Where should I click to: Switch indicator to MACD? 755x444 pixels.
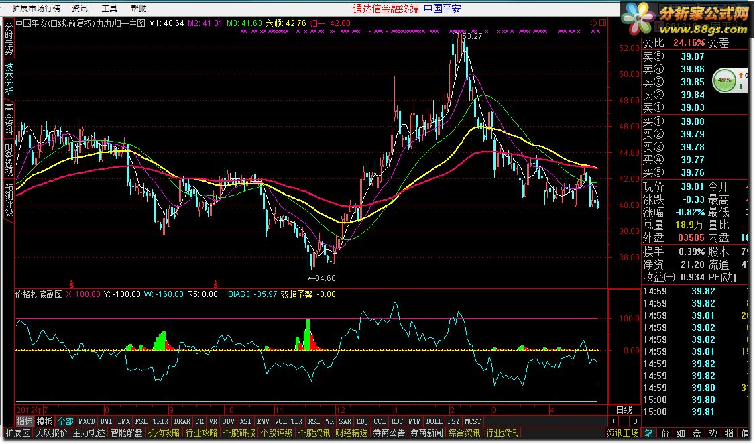[x=86, y=421]
